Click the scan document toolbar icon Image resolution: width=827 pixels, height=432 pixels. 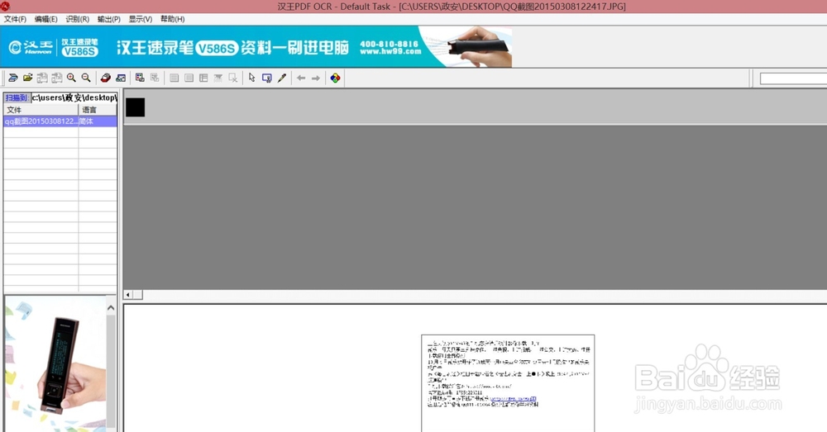point(12,78)
